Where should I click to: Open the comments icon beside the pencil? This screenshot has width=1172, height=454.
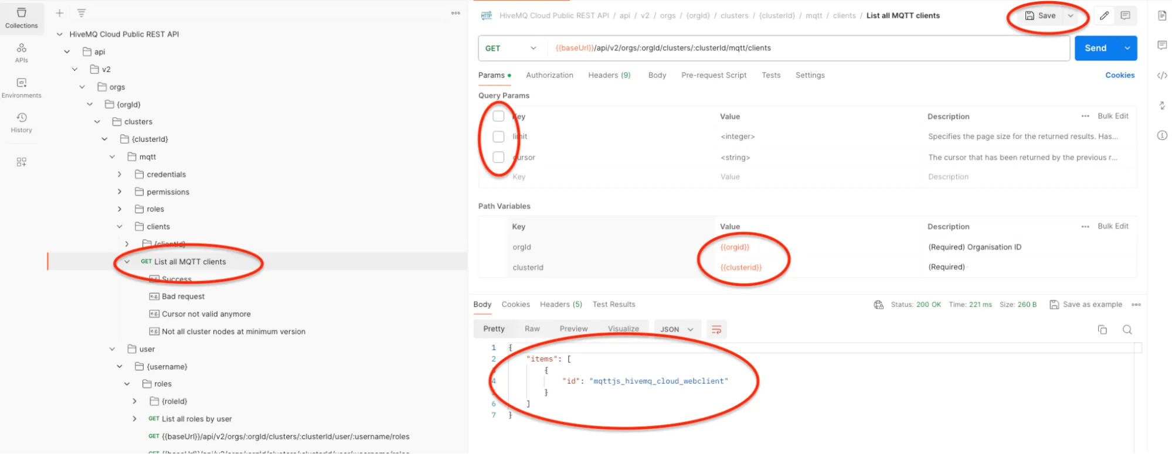[1125, 16]
